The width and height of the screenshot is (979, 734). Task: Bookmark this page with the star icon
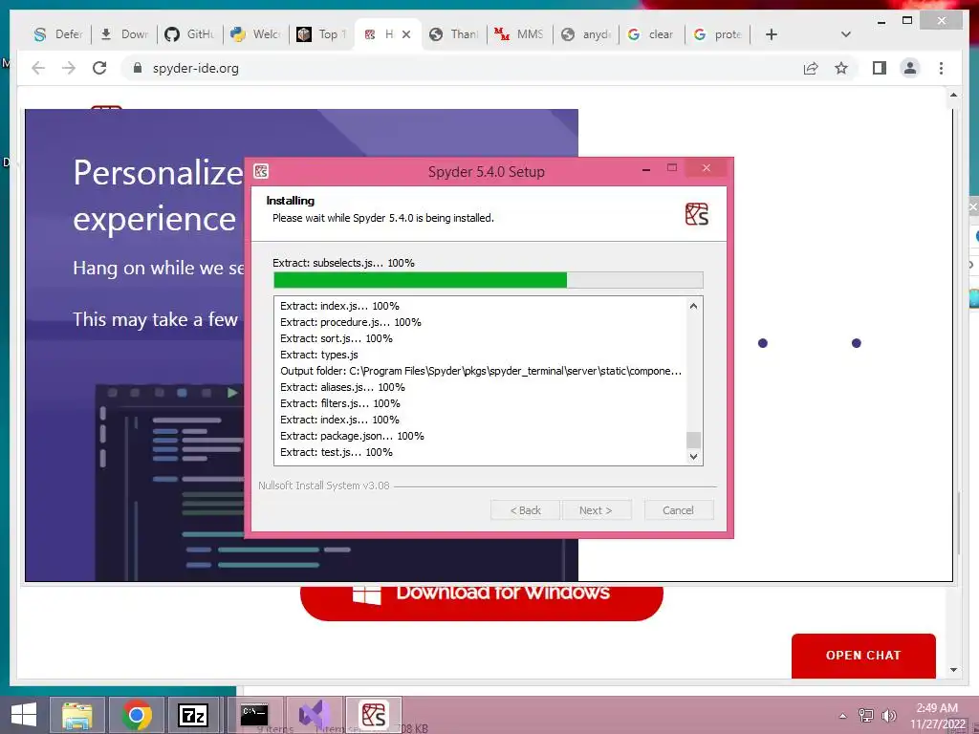coord(841,68)
